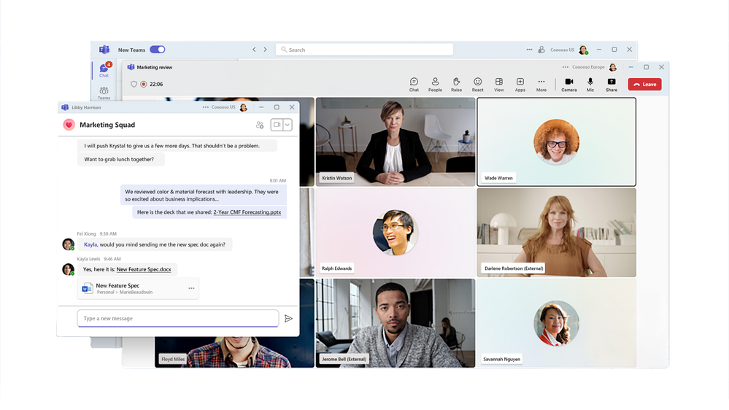Select Wade Warren's participant video tile
The width and height of the screenshot is (729, 410).
(x=556, y=142)
